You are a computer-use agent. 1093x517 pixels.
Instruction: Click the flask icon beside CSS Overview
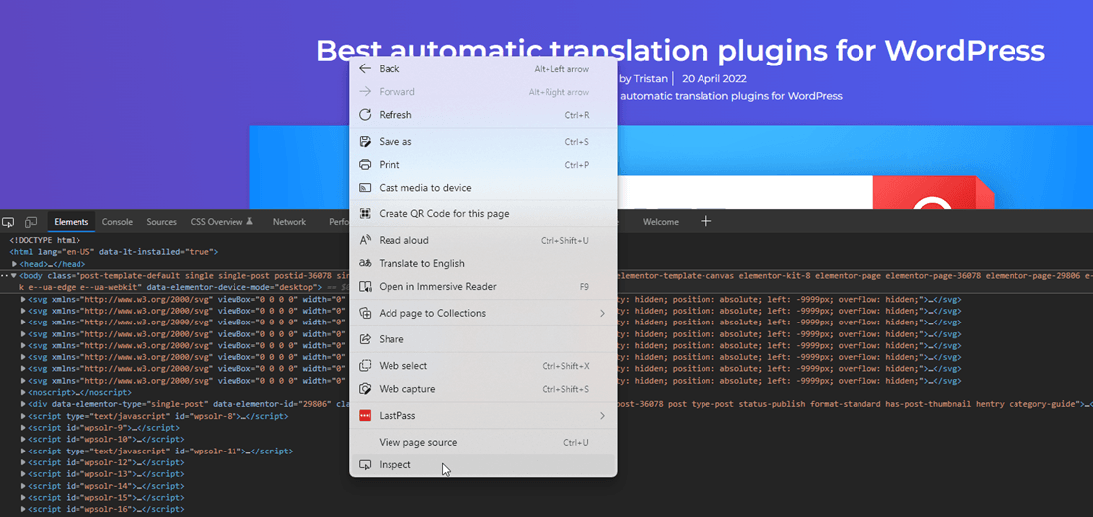pyautogui.click(x=249, y=221)
